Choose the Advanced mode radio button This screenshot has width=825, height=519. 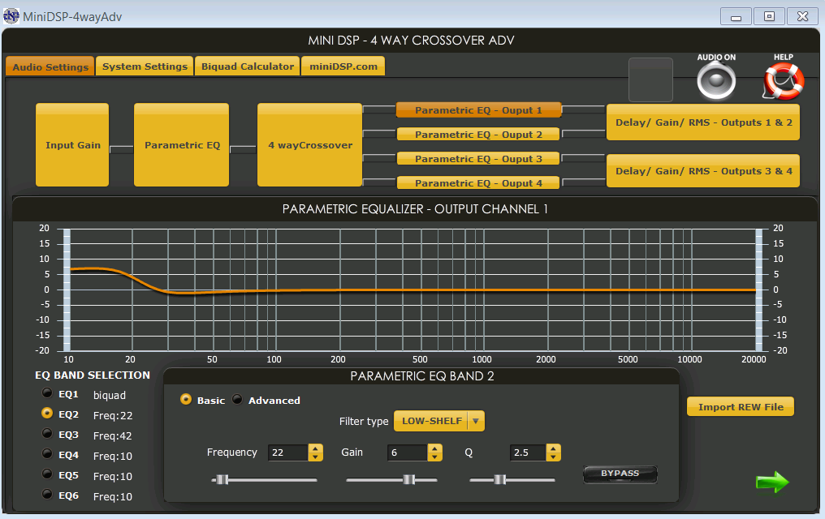pyautogui.click(x=237, y=399)
